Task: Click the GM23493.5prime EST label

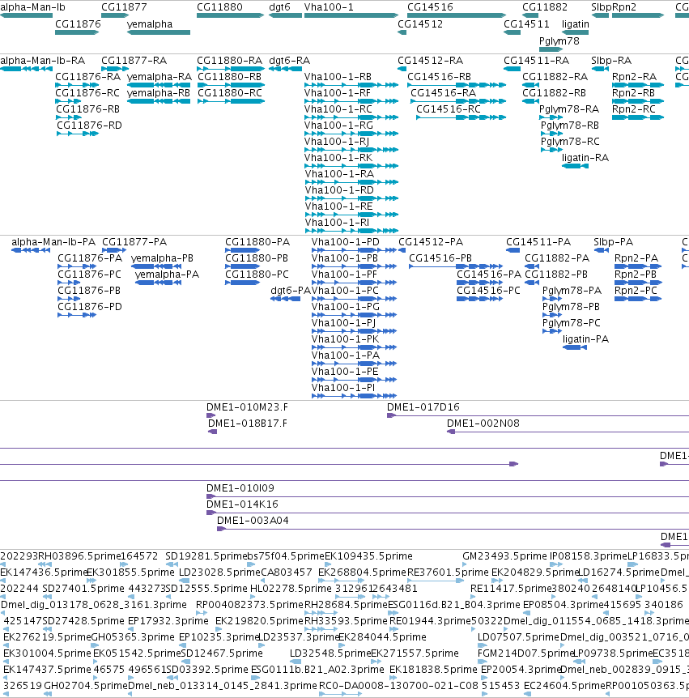Action: (504, 556)
